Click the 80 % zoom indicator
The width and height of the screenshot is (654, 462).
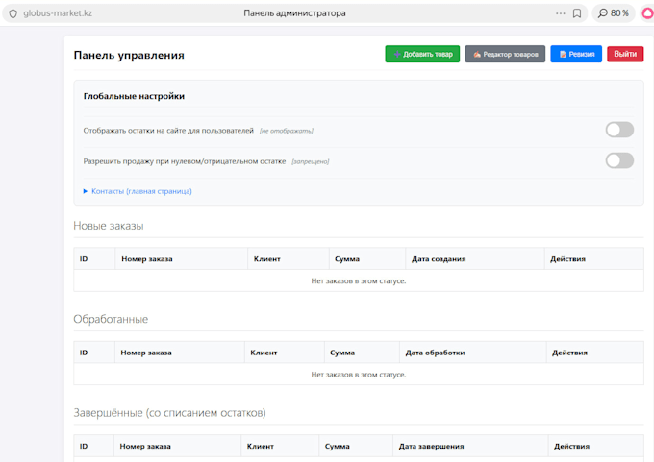click(614, 13)
